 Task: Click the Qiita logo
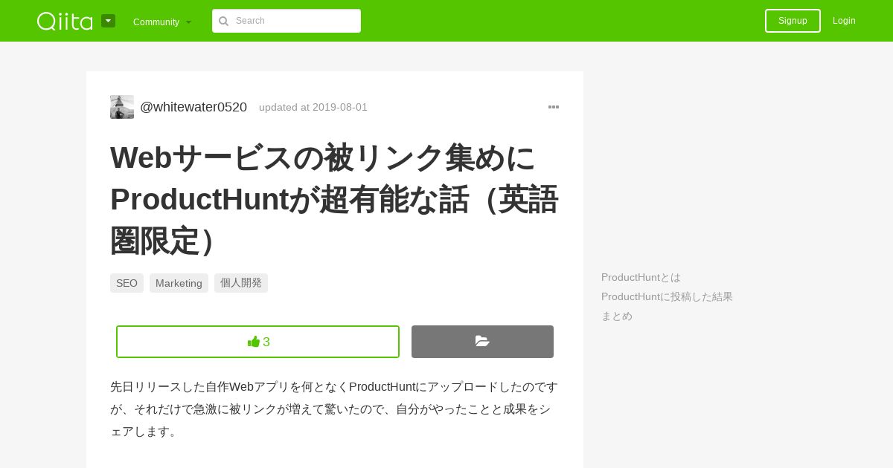coord(65,21)
